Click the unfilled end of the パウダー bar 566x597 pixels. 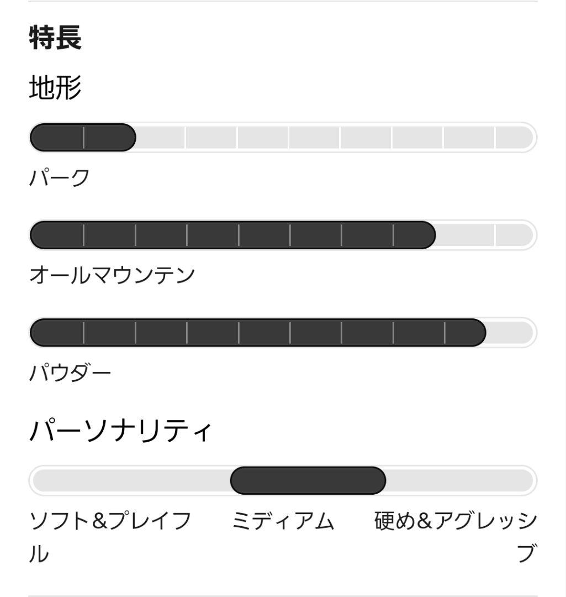pyautogui.click(x=509, y=333)
